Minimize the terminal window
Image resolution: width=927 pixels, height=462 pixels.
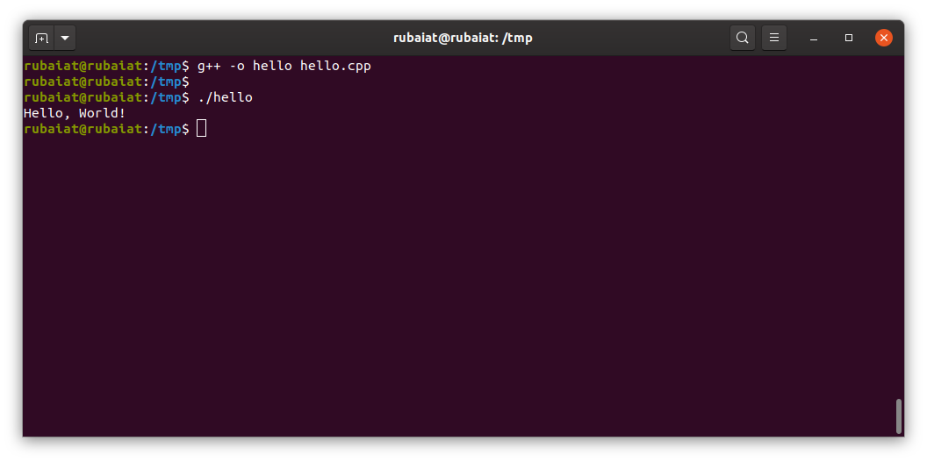pyautogui.click(x=814, y=38)
